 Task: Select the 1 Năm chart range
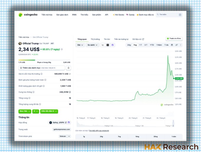pos(159,45)
